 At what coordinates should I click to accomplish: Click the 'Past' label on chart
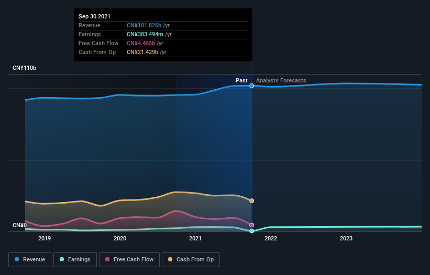click(x=241, y=80)
